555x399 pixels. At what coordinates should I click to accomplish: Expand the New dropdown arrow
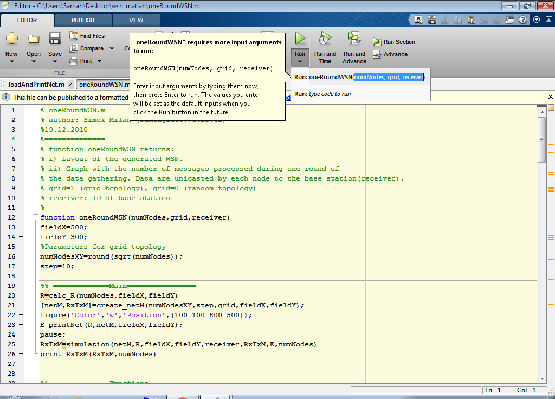point(11,62)
